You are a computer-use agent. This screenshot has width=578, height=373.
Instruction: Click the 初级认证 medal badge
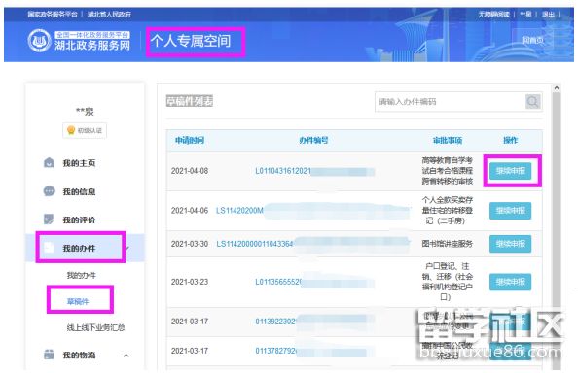pyautogui.click(x=85, y=130)
